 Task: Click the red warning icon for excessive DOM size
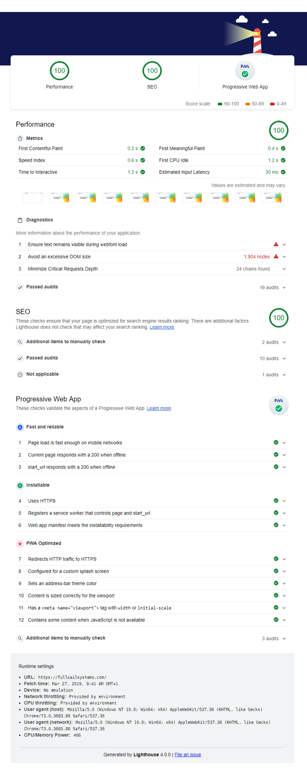[x=276, y=257]
